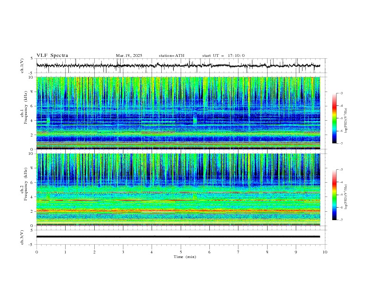Click the "10" kHz tick on ch.2 frequency axis
The height and width of the screenshot is (283, 366).
tap(32, 154)
